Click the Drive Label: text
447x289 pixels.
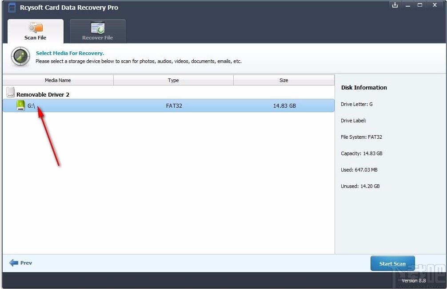(354, 121)
